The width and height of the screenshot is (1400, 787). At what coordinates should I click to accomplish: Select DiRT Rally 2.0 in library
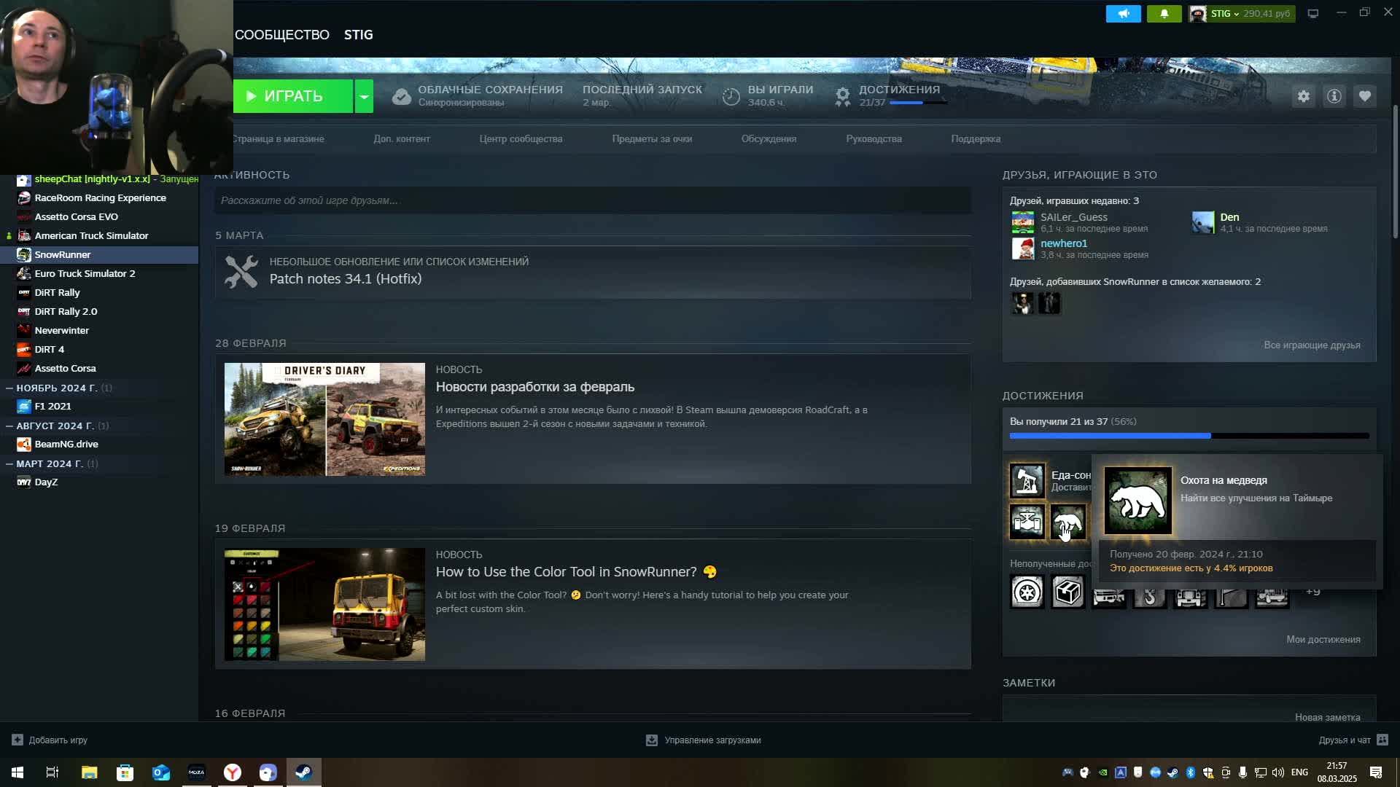point(99,311)
